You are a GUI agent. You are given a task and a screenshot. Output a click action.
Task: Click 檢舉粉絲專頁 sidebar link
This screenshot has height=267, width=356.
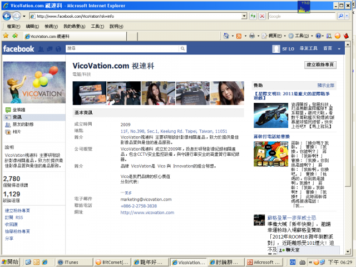click(x=17, y=231)
